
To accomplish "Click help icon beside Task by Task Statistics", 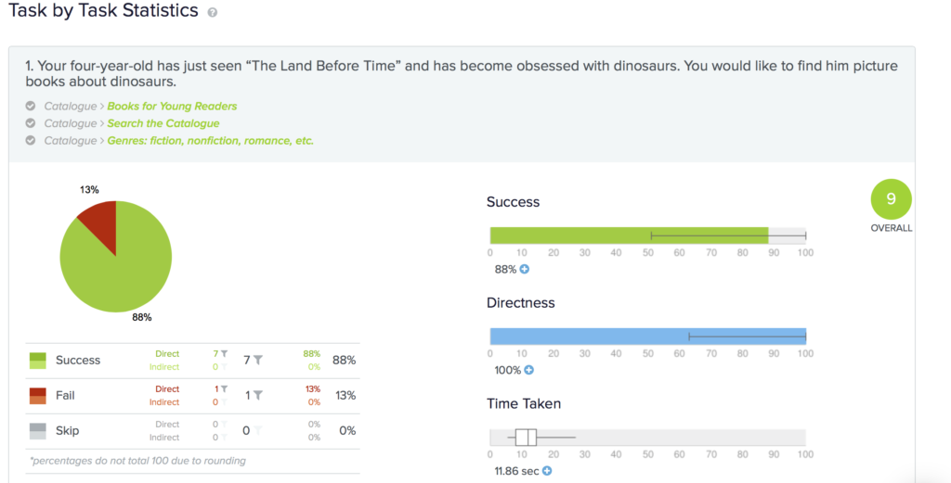I will click(213, 12).
